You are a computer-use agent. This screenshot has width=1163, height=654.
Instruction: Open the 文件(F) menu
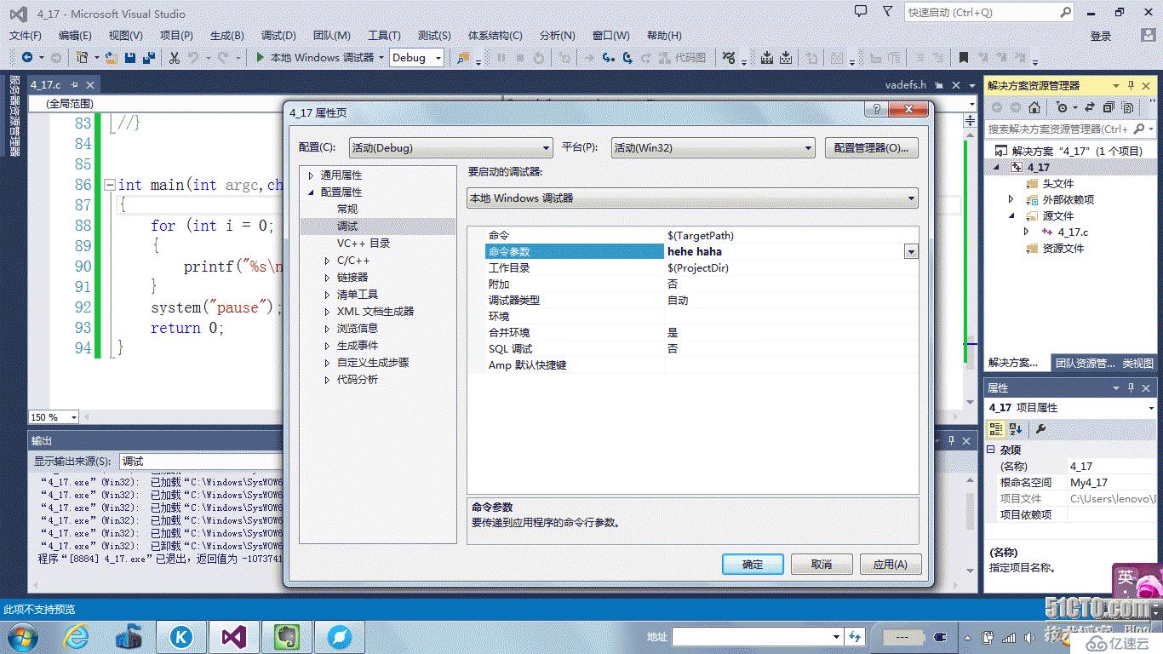coord(26,35)
